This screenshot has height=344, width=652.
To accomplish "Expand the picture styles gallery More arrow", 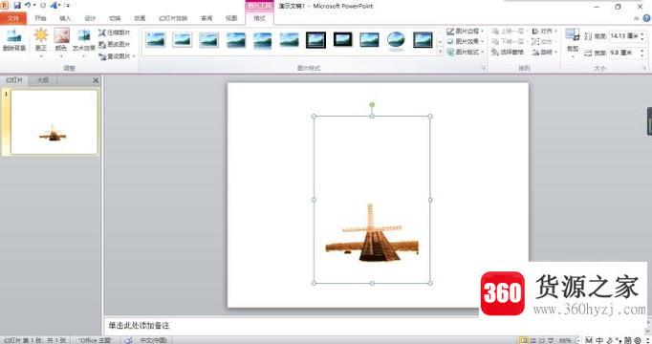I will tap(441, 52).
